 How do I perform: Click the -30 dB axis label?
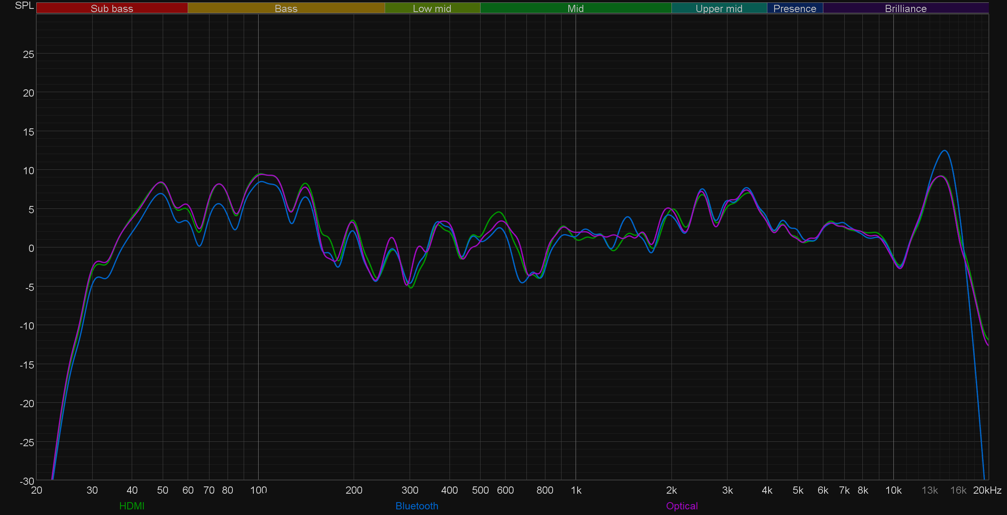tap(27, 481)
